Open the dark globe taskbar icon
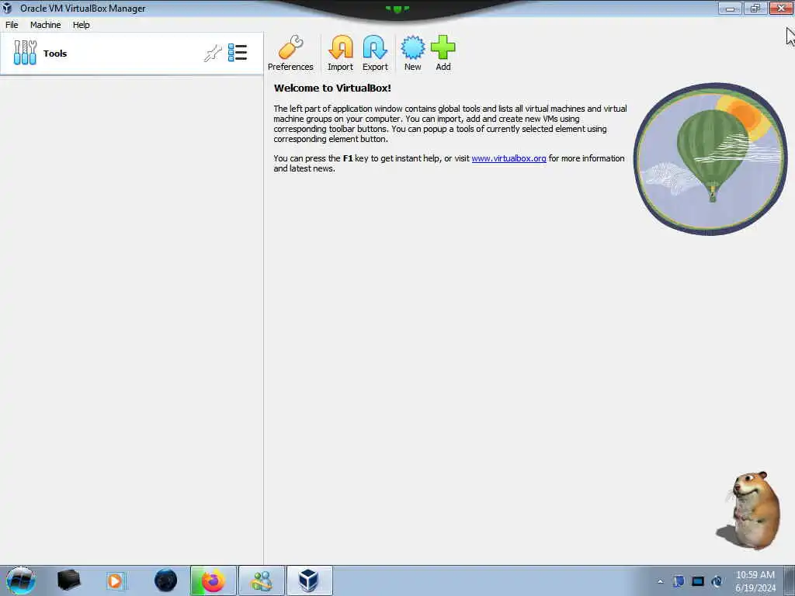 point(166,580)
